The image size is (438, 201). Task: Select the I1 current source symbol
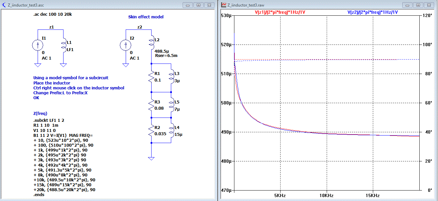(38, 46)
